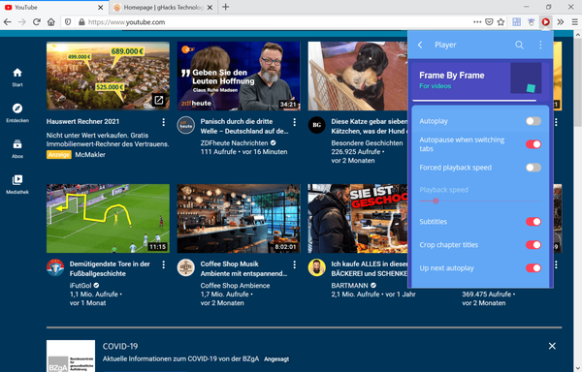Open a new browser tab
The image size is (582, 372).
click(225, 7)
